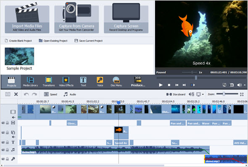This screenshot has height=167, width=248.
Task: Click the Speed button
Action: pyautogui.click(x=50, y=94)
